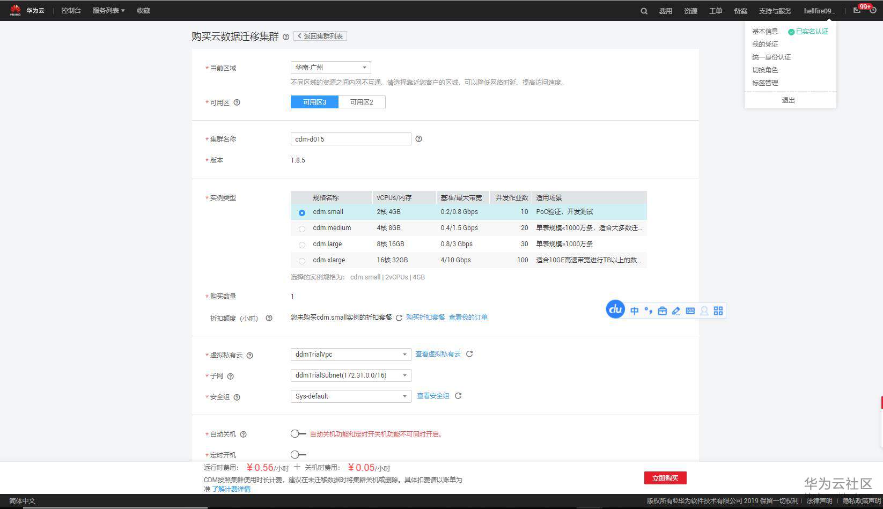
Task: Select cdm.large instance type radio
Action: (x=302, y=245)
